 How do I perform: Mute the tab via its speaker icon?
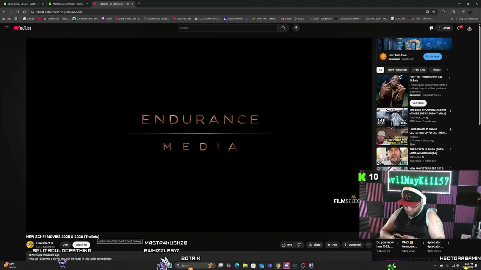click(x=128, y=4)
